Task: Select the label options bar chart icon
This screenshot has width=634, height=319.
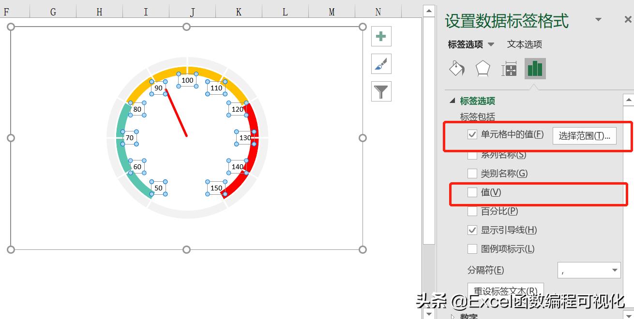Action: 535,69
